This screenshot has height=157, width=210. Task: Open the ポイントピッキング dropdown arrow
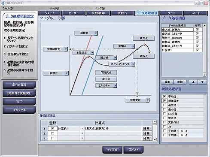133,64
